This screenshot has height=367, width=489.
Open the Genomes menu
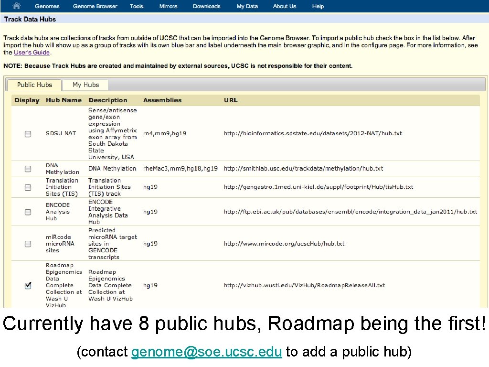coord(46,6)
